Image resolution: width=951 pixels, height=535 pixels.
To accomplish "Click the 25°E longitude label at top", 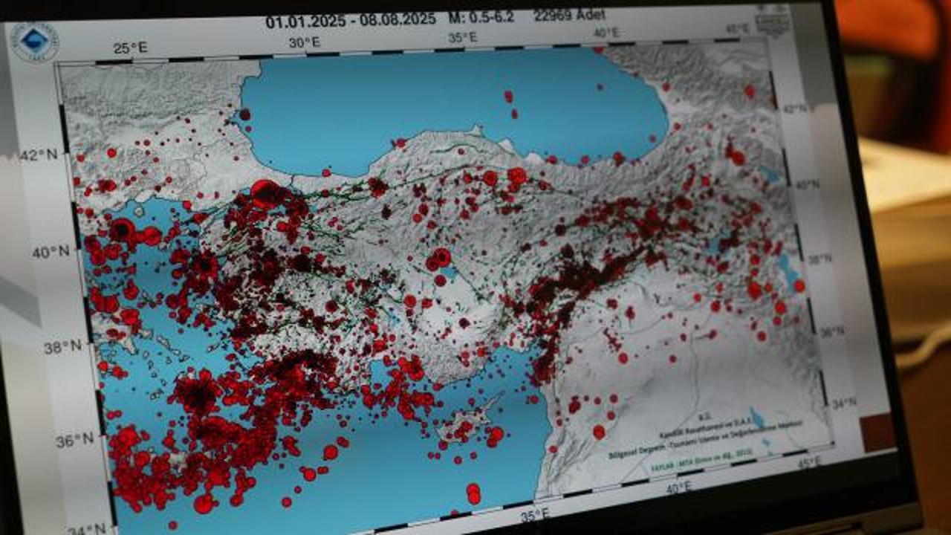I will point(130,48).
